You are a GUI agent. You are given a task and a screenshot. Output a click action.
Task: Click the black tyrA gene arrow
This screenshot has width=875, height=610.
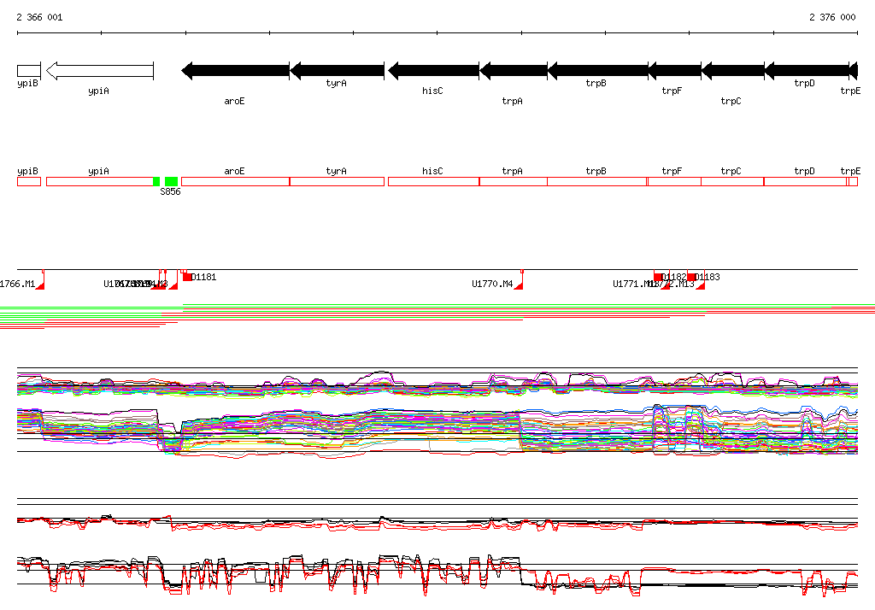338,71
